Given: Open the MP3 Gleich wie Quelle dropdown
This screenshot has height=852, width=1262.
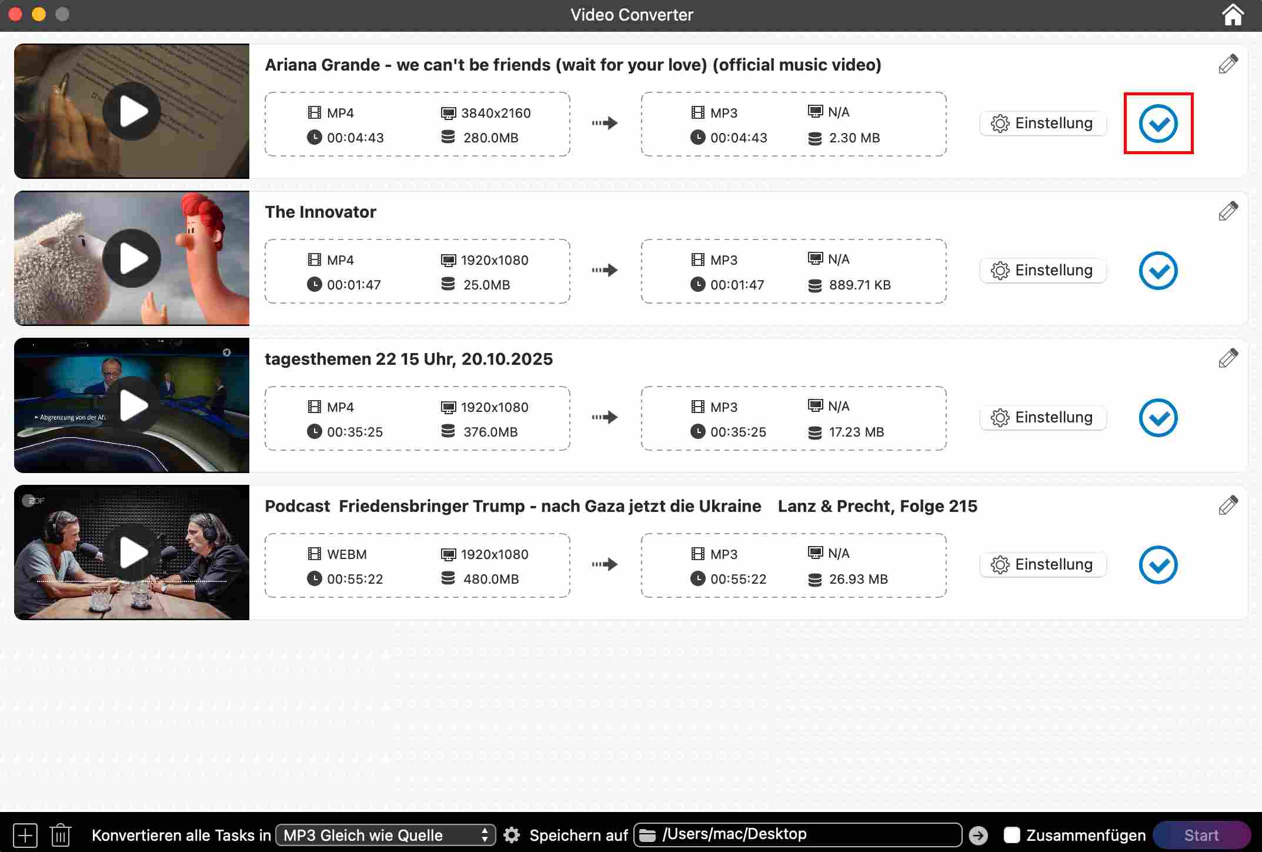Looking at the screenshot, I should (x=385, y=835).
